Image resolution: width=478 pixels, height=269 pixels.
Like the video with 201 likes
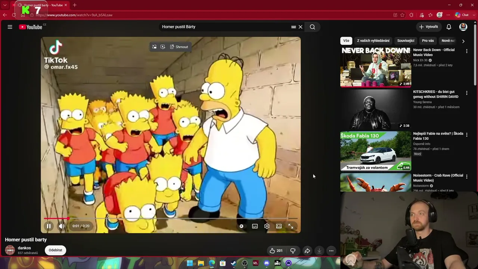coord(276,251)
